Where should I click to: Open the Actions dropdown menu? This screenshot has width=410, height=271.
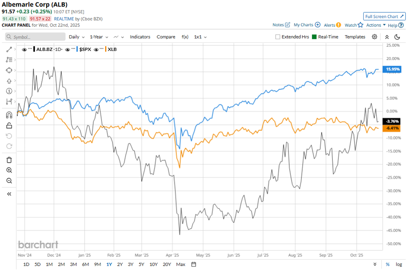(x=376, y=25)
